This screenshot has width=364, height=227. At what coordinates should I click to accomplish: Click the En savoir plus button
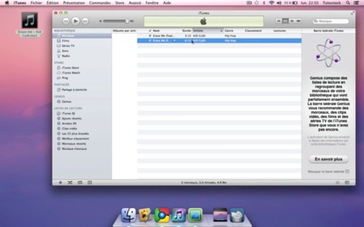coord(328,159)
